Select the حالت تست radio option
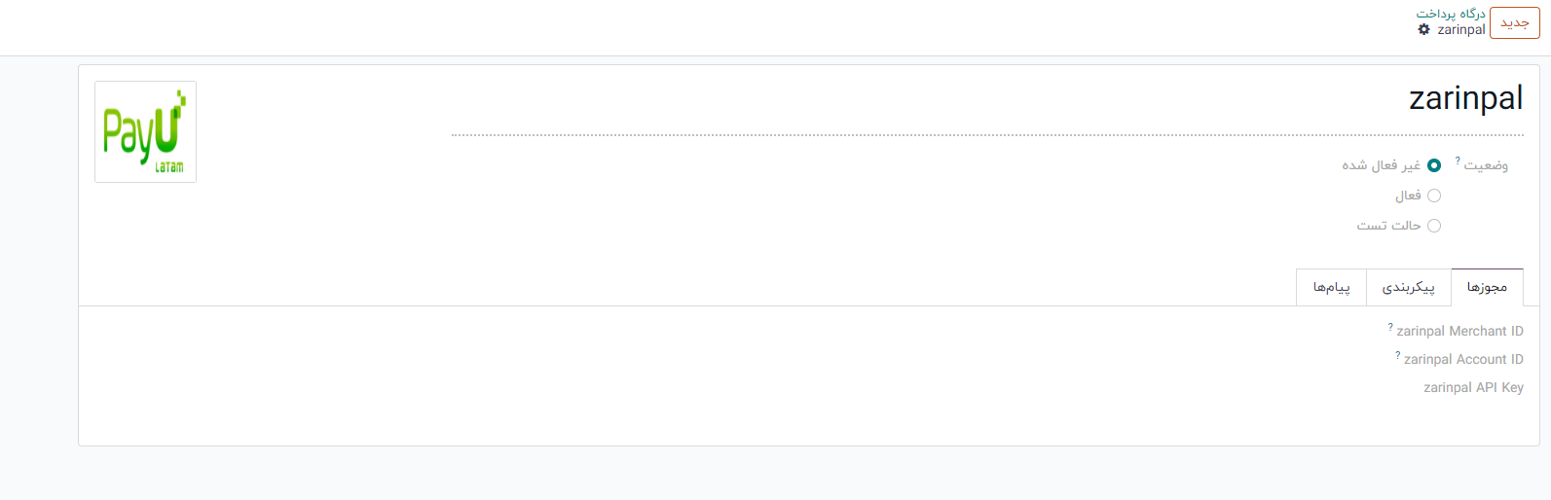 1433,226
